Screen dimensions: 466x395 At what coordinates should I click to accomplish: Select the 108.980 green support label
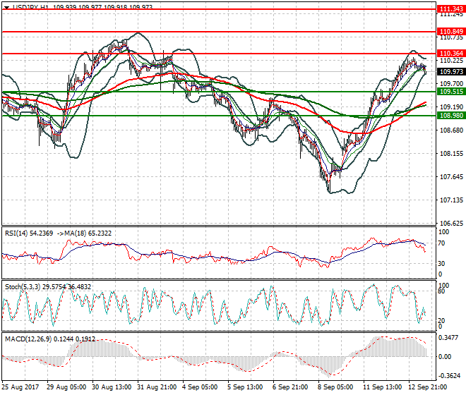[x=451, y=116]
